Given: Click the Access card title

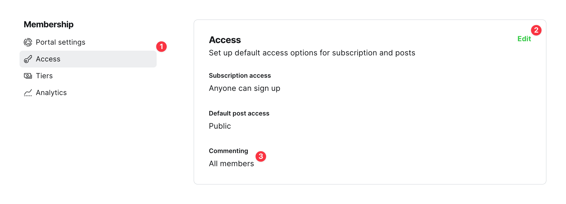Looking at the screenshot, I should [225, 40].
